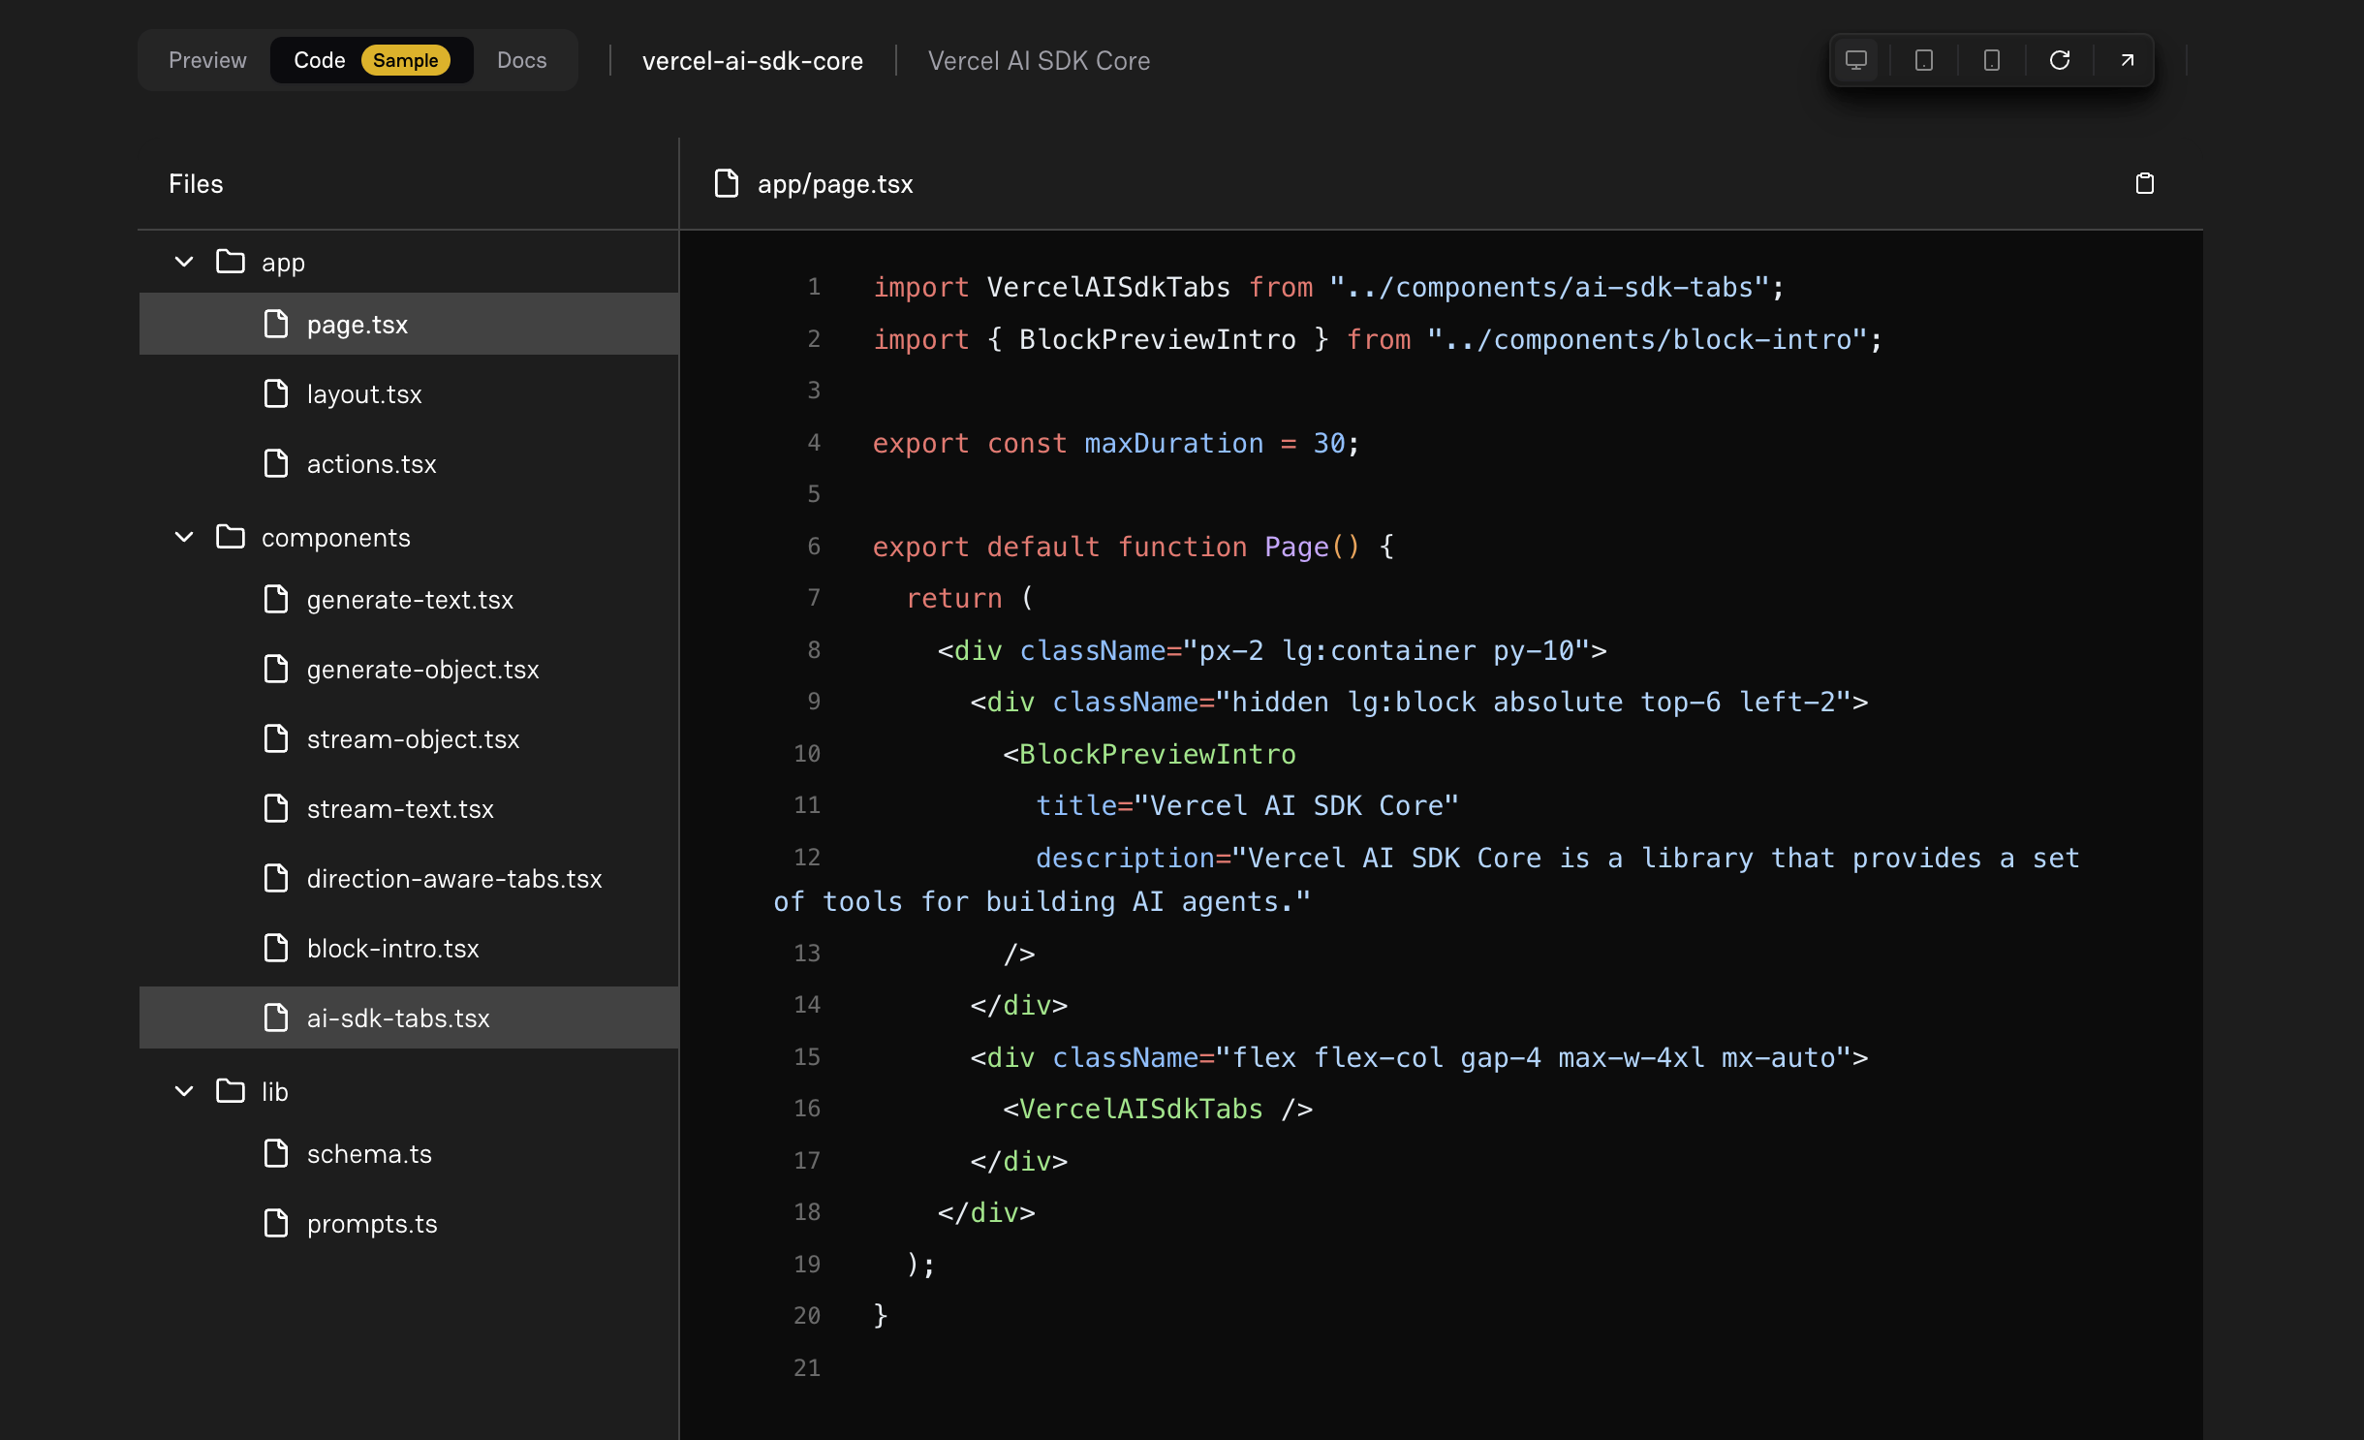Click the <VercelAISdkTabs /> code line
This screenshot has width=2364, height=1440.
click(1158, 1109)
